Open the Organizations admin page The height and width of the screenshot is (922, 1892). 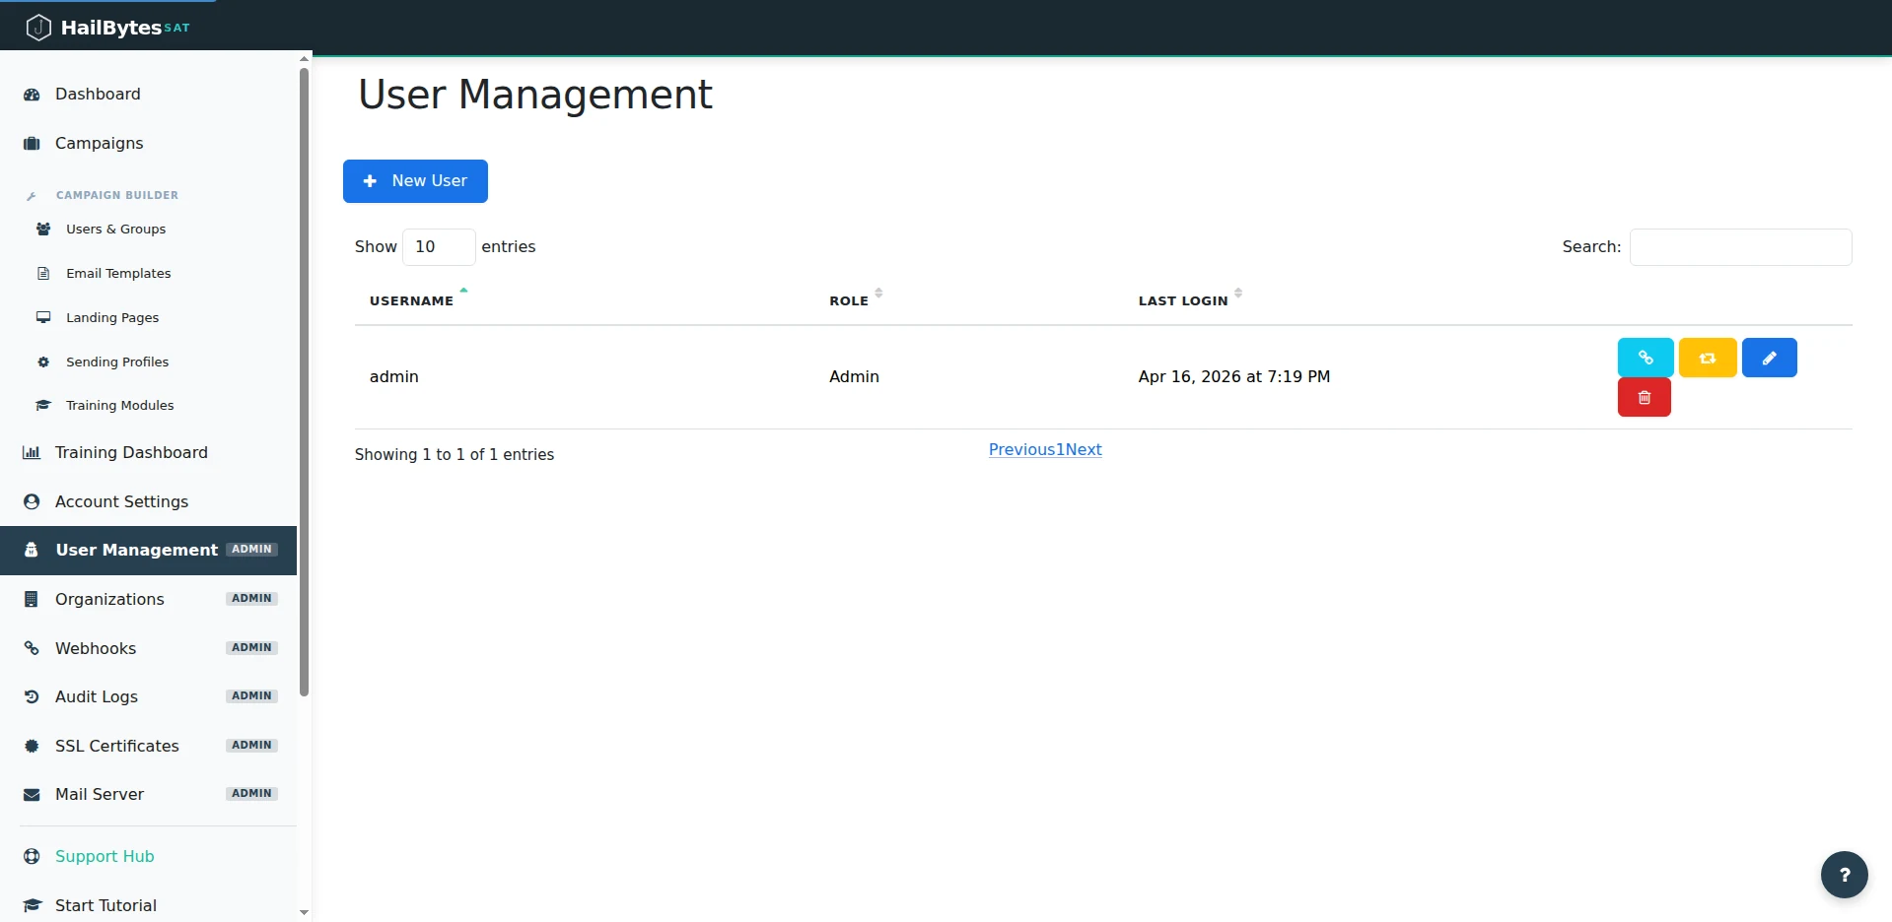click(109, 599)
